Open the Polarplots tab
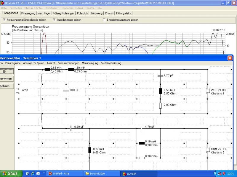 [82, 13]
